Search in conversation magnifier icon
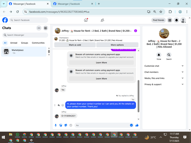The height and width of the screenshot is (143, 191). pyautogui.click(x=169, y=55)
